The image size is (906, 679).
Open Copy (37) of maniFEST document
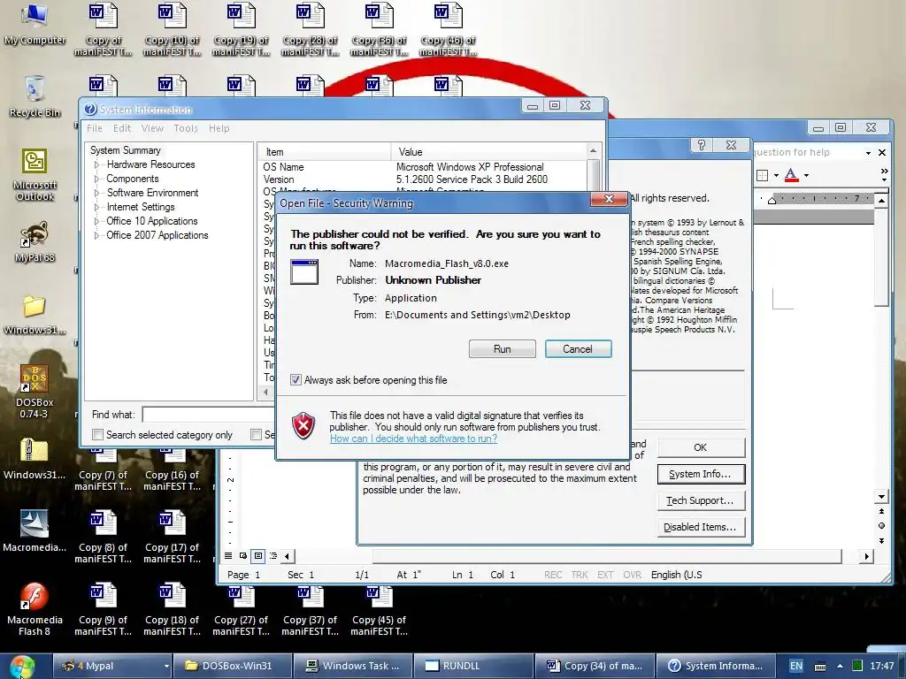click(x=310, y=611)
